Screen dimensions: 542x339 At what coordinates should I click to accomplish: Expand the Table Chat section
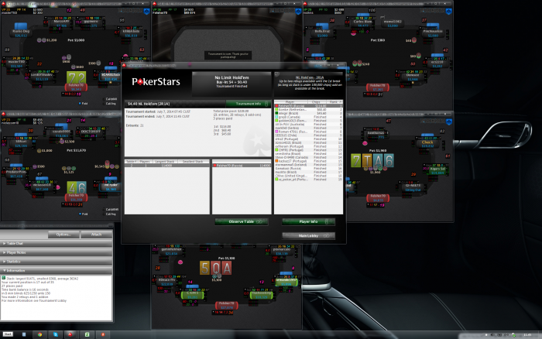(57, 244)
